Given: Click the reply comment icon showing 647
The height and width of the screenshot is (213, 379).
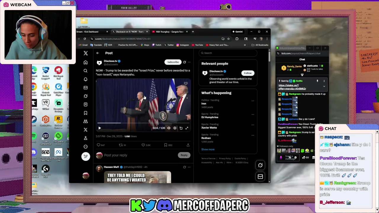Looking at the screenshot, I should [99, 145].
